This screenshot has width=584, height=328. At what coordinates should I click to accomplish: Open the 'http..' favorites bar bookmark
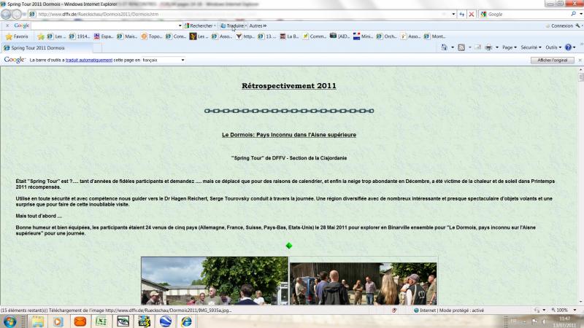coord(245,36)
